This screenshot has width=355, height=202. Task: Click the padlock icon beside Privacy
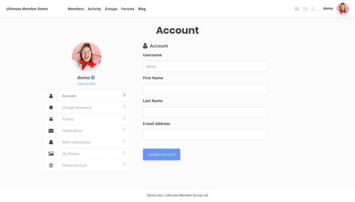point(51,119)
